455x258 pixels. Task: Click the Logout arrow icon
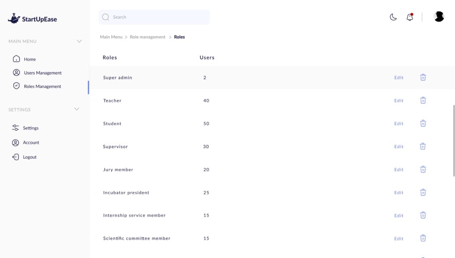pyautogui.click(x=16, y=157)
